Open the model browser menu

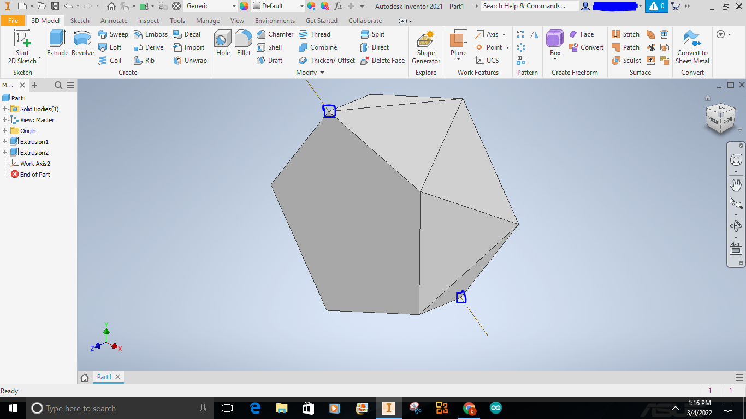tap(70, 85)
